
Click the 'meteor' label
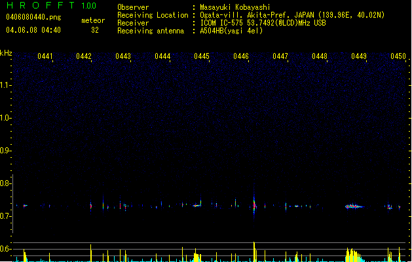point(93,20)
